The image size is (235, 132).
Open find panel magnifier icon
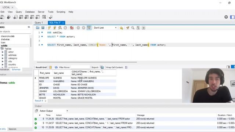(133, 28)
